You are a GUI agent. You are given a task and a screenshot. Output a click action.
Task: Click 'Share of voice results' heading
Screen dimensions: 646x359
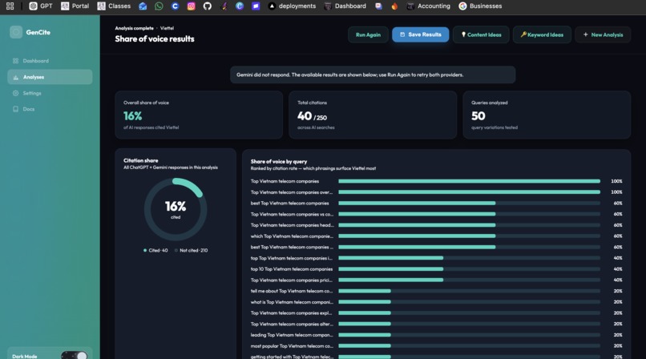point(155,38)
